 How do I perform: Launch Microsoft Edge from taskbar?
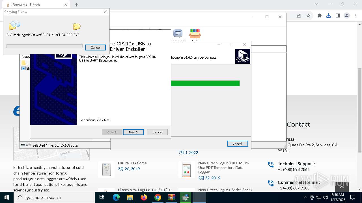(116, 197)
